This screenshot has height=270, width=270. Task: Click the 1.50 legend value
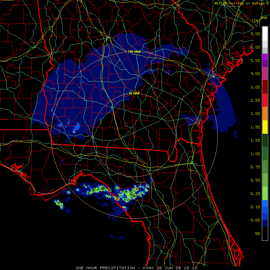pyautogui.click(x=255, y=127)
